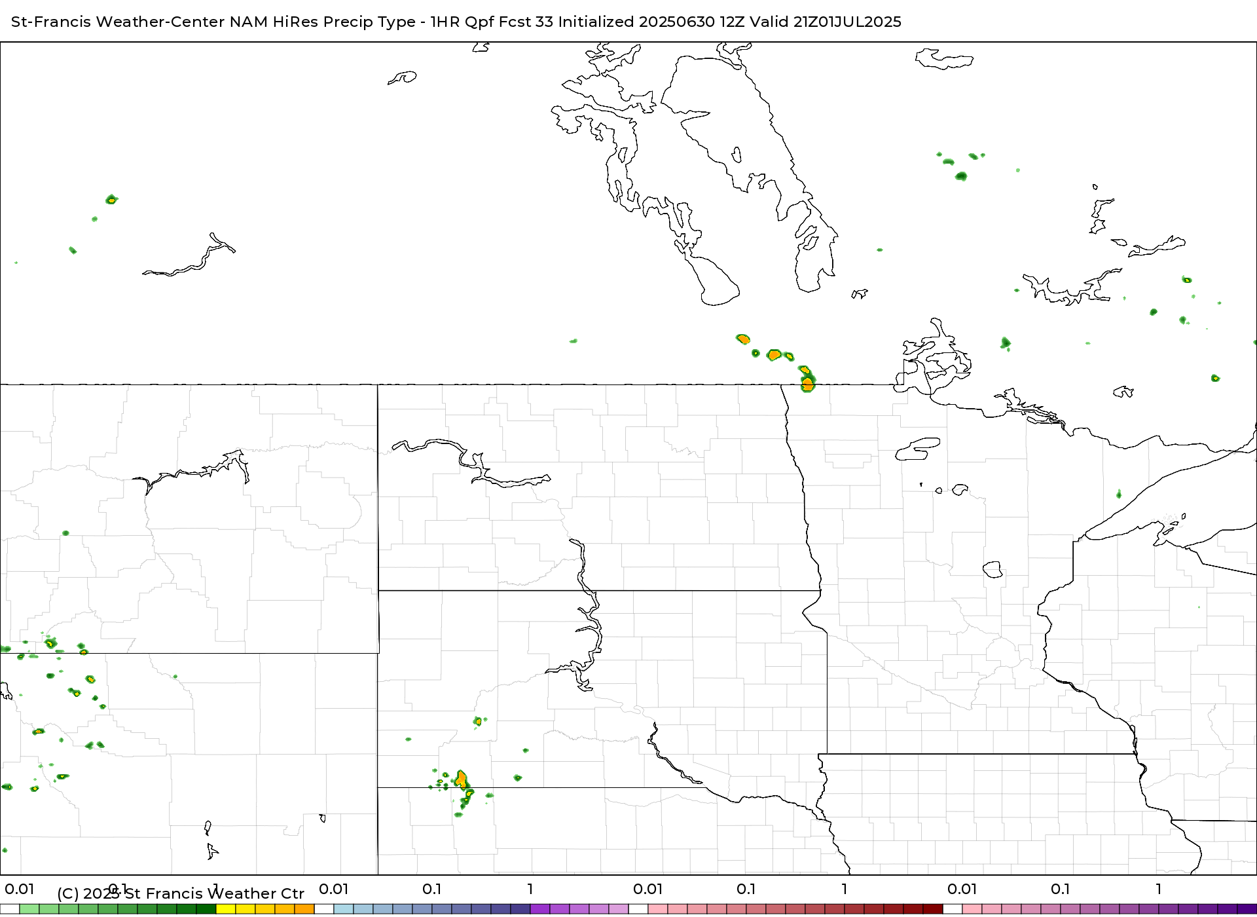Click the "NAM HiRes Precip Type" title text

tap(322, 22)
